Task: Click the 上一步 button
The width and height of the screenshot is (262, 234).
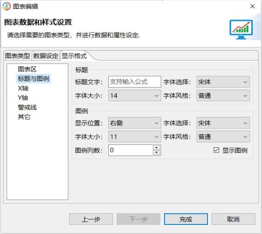Action: click(x=91, y=219)
